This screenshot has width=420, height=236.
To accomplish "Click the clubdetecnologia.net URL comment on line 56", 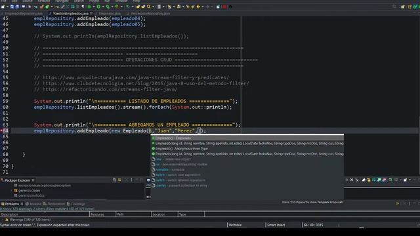I will click(146, 83).
